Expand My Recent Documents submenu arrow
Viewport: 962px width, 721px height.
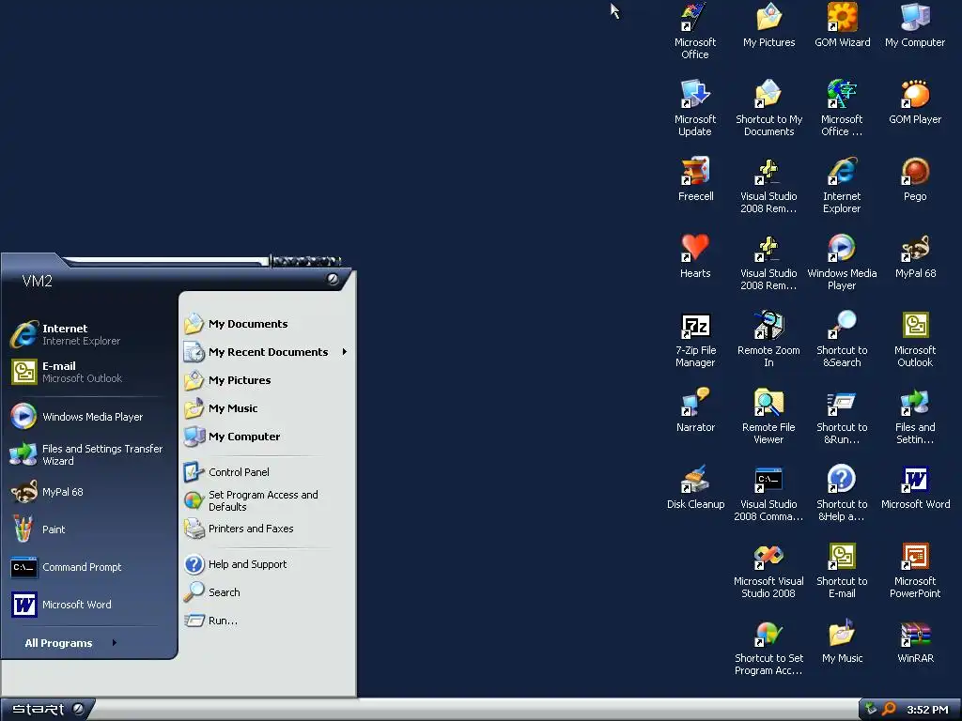(345, 351)
